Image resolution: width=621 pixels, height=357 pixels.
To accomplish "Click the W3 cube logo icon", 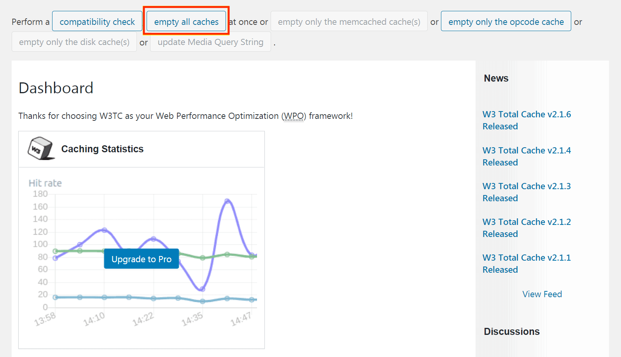I will pyautogui.click(x=40, y=148).
